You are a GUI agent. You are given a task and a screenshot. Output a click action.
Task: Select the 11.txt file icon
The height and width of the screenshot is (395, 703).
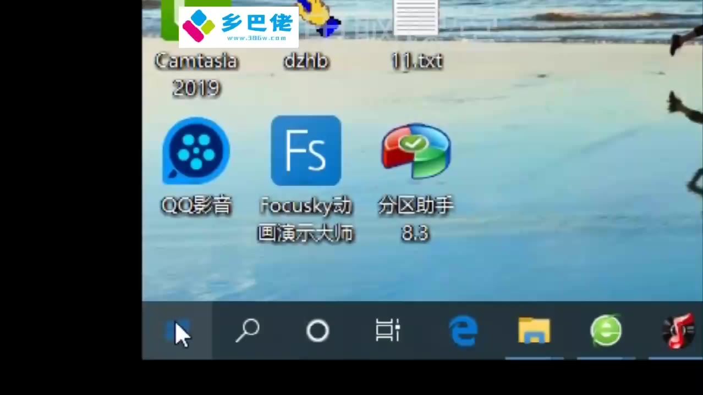[x=416, y=18]
